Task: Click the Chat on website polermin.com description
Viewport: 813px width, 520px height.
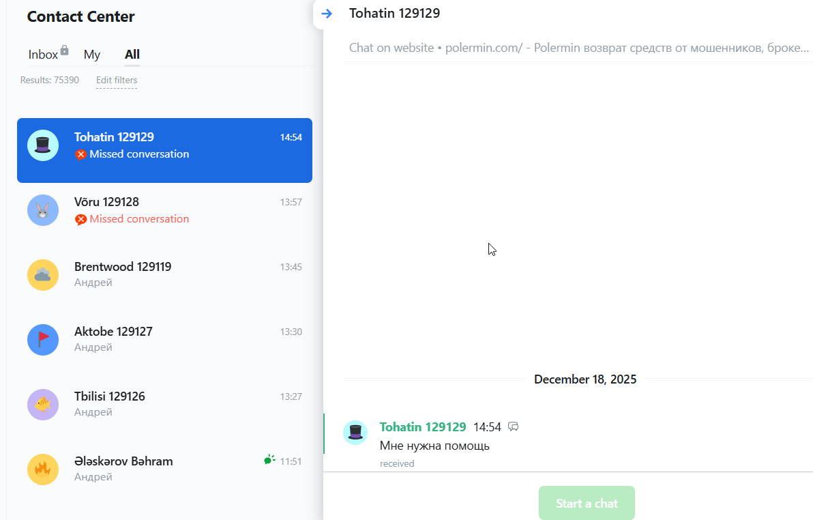Action: click(578, 48)
